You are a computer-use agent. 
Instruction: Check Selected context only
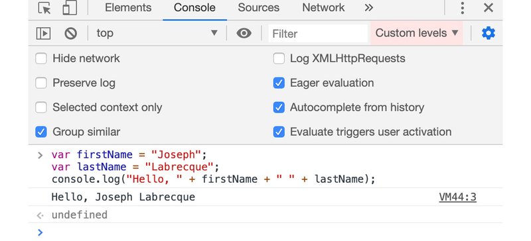point(41,107)
